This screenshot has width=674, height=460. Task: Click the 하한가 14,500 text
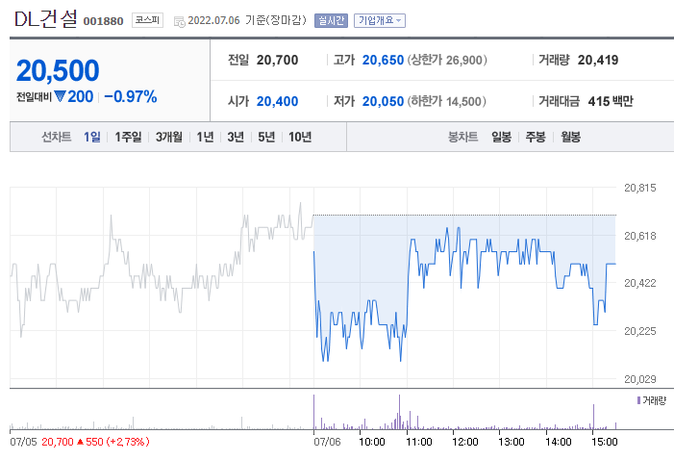447,101
